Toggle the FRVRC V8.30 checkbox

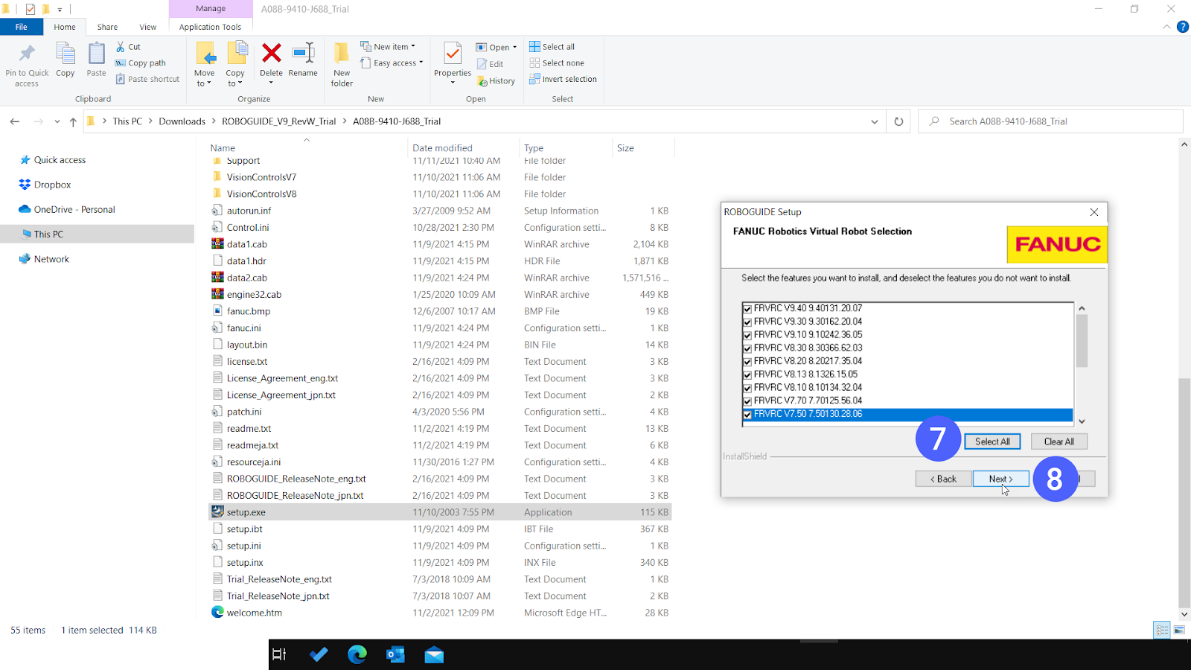(x=747, y=348)
